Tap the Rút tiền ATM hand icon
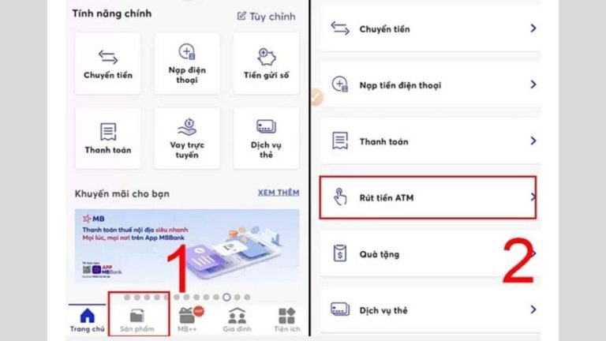The height and width of the screenshot is (341, 606). coord(340,197)
